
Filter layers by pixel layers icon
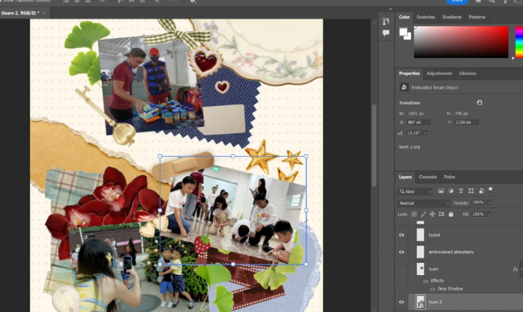pos(441,191)
